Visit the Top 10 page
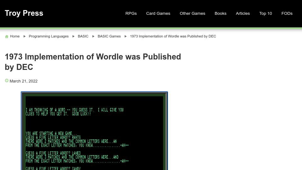Image resolution: width=302 pixels, height=170 pixels. pyautogui.click(x=266, y=14)
